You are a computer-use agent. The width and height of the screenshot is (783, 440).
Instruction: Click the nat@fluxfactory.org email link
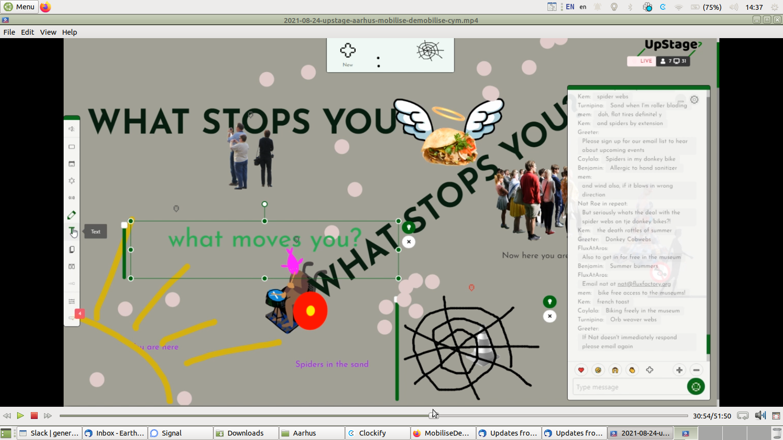pos(644,284)
